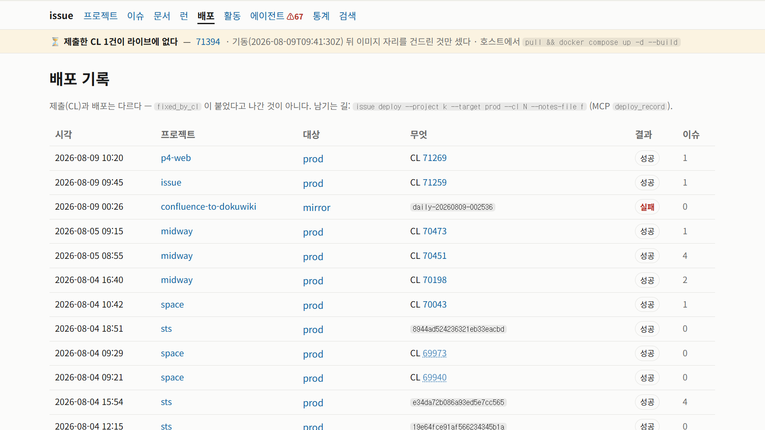Click the commit hash e34da72b086a93ed5e7cc565
This screenshot has width=765, height=430.
coord(458,402)
